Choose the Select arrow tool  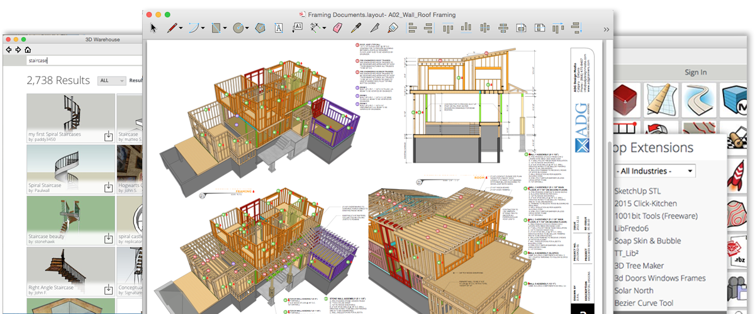(x=154, y=28)
